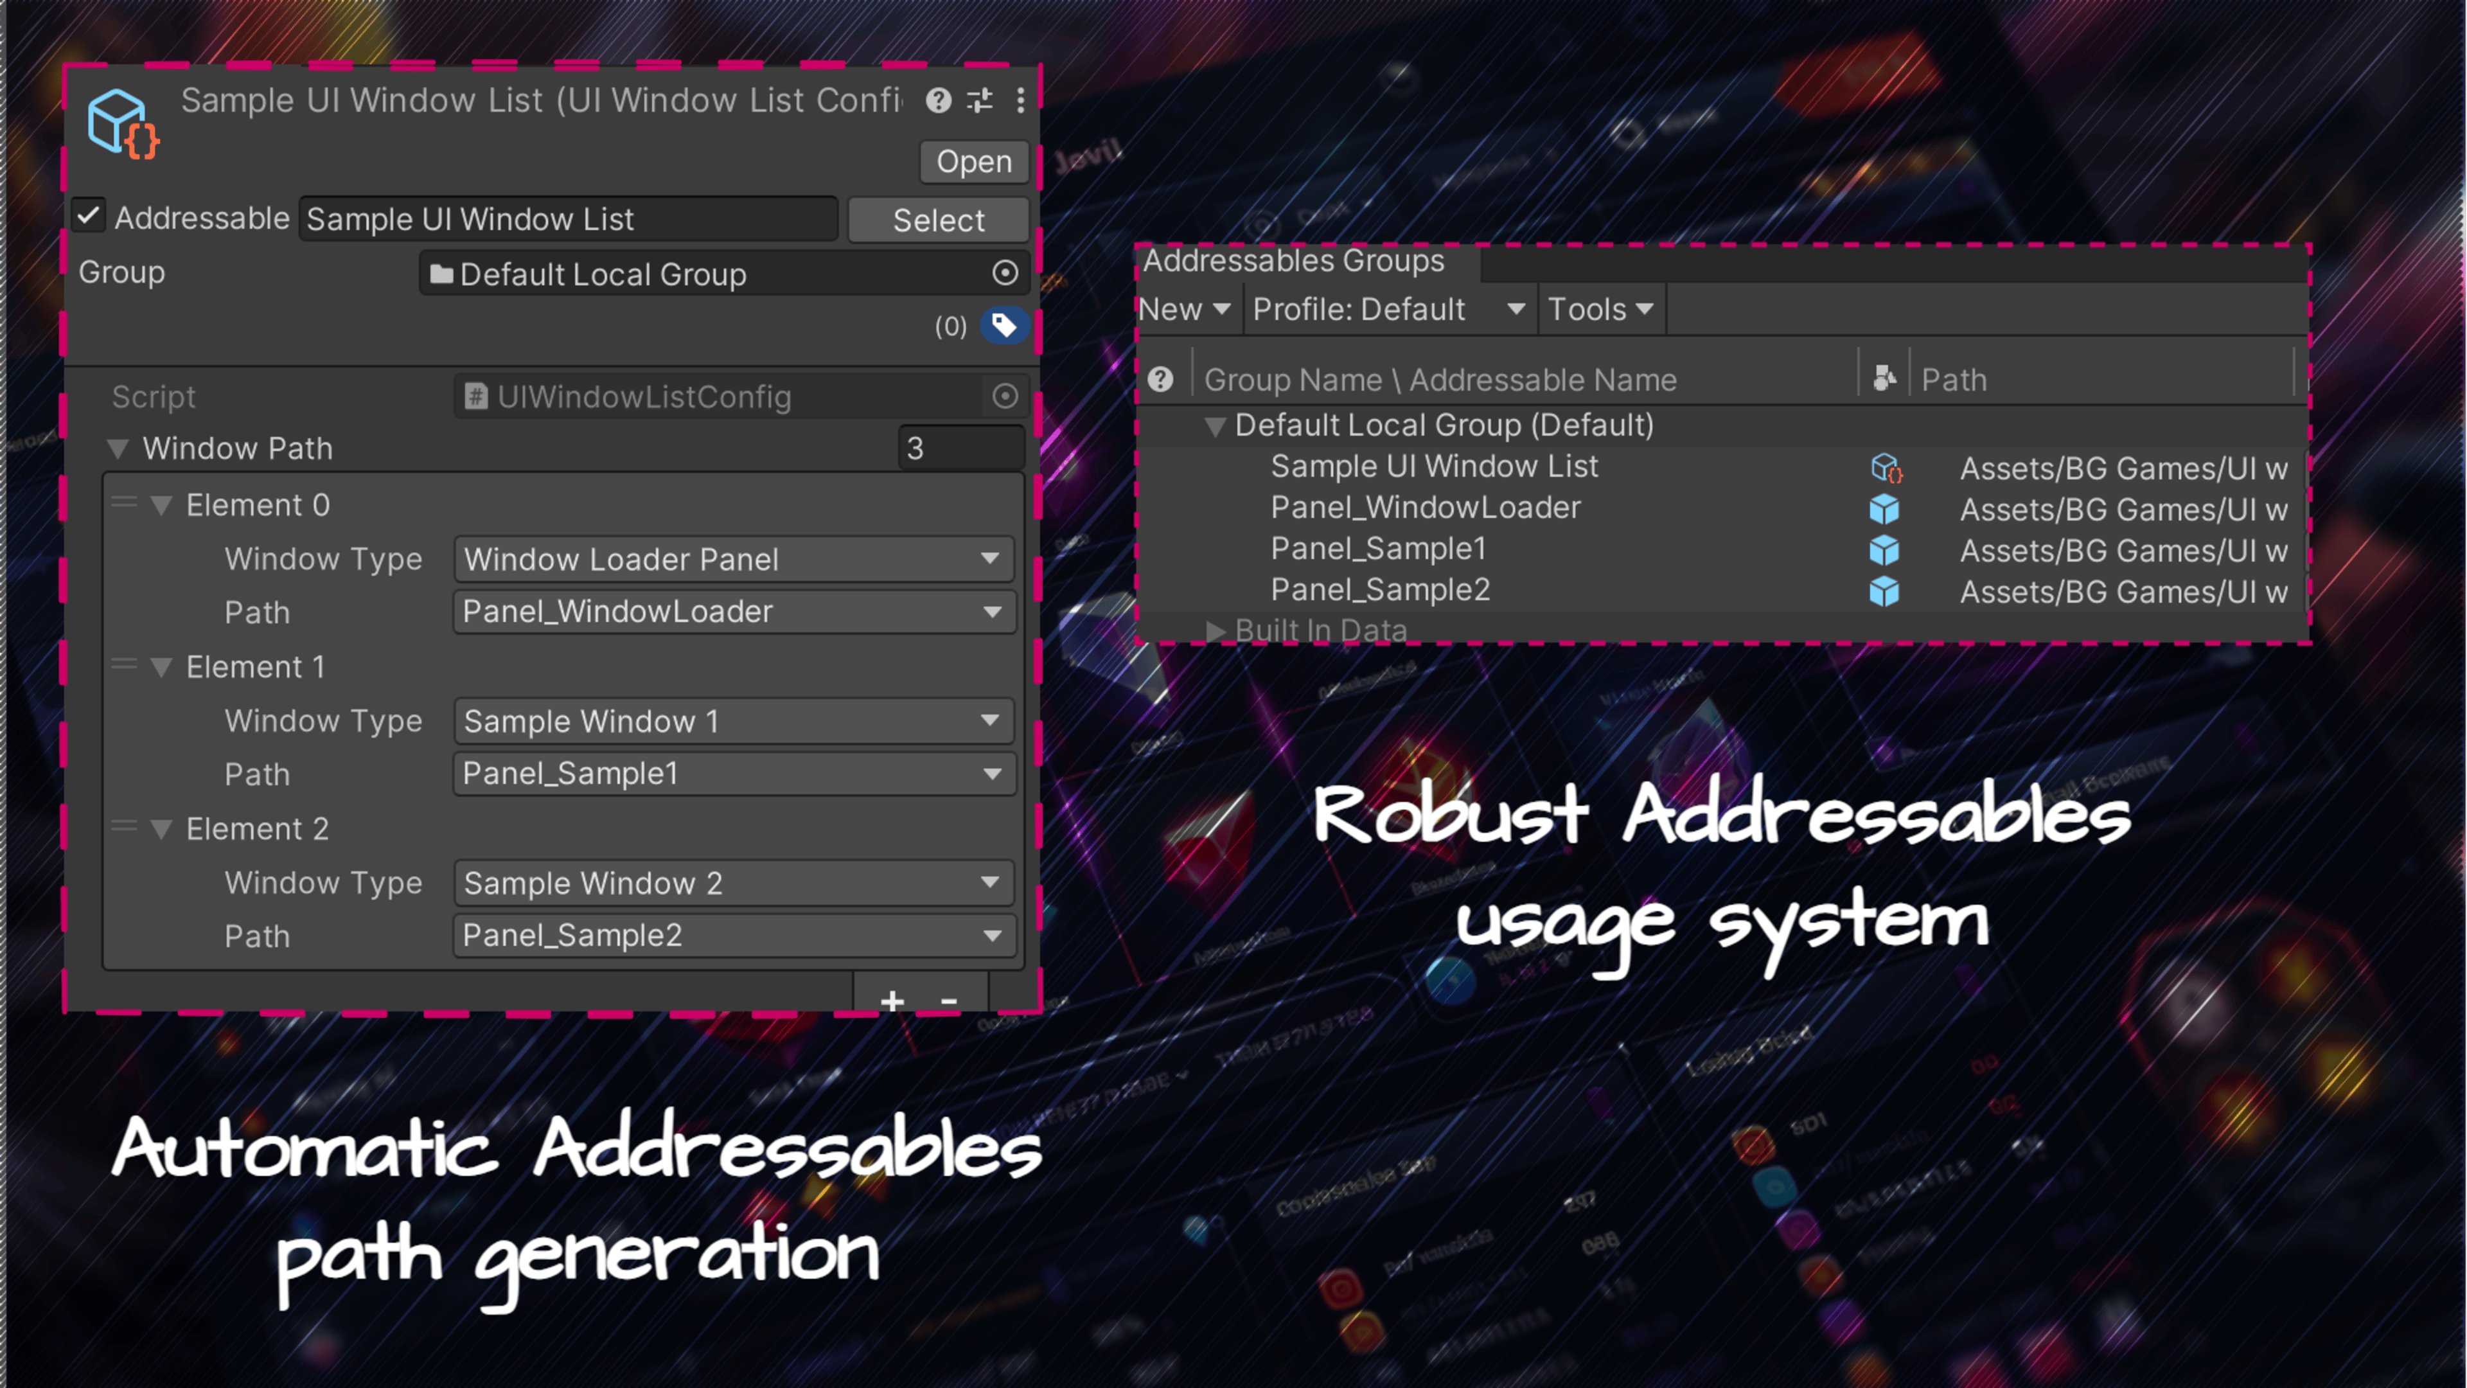Screen dimensions: 2467x1388
Task: Open Path dropdown showing Panel_Sample1
Action: (x=734, y=774)
